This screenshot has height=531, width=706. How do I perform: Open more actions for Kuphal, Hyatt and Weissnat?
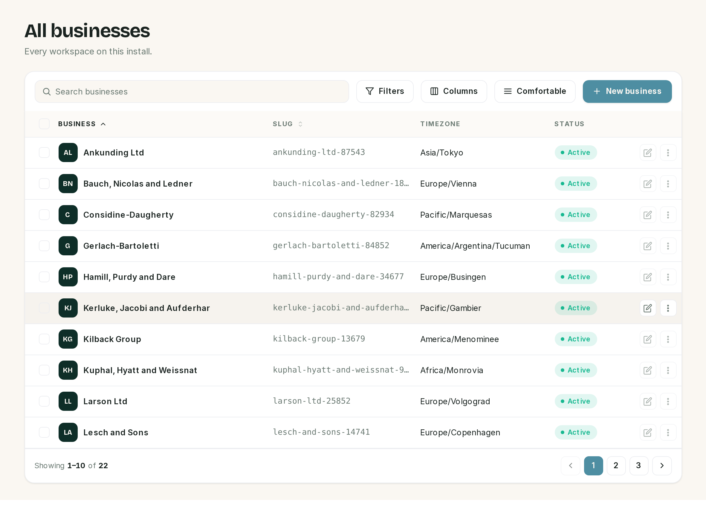pos(668,370)
